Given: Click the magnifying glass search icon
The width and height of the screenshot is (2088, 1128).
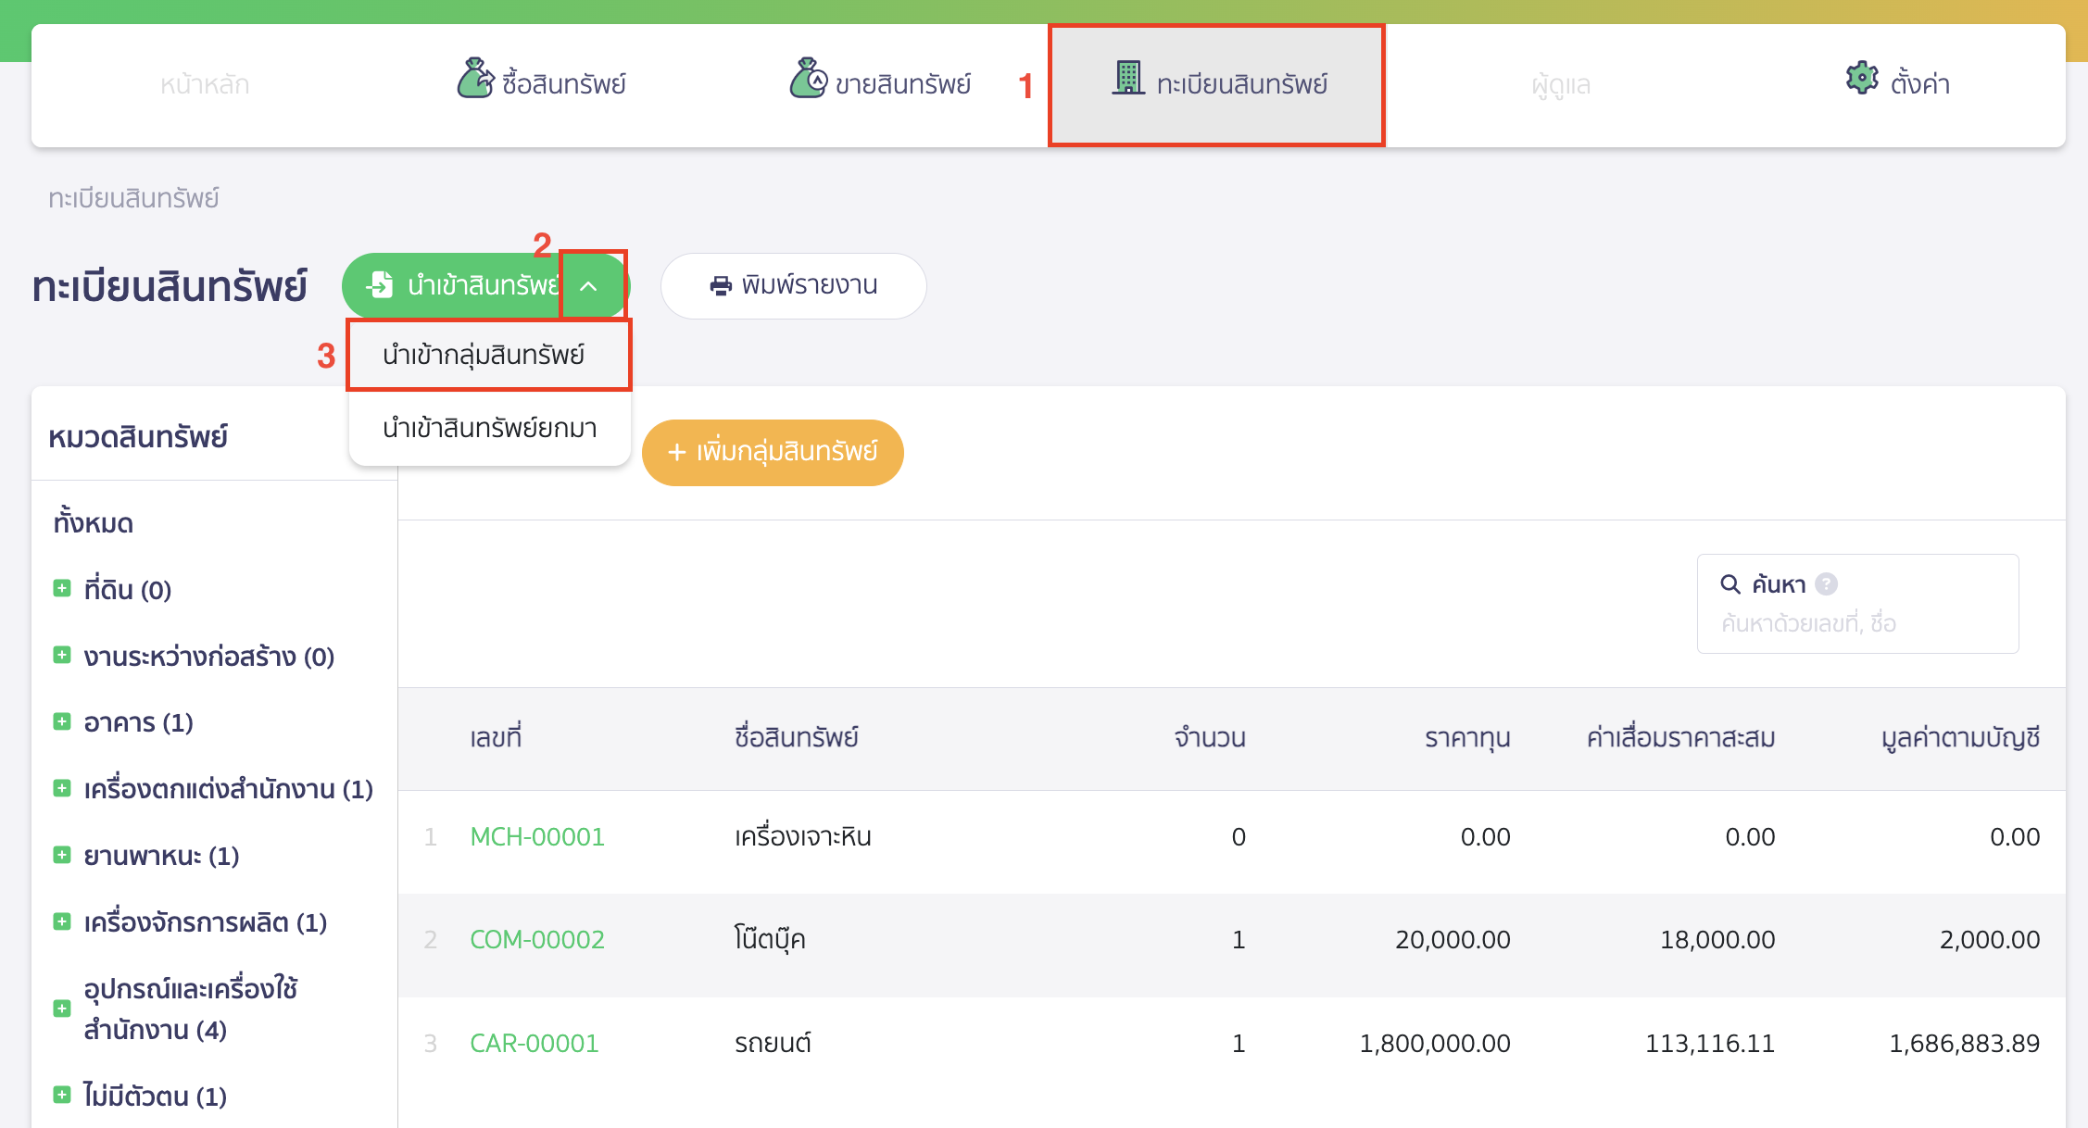Looking at the screenshot, I should click(1730, 584).
